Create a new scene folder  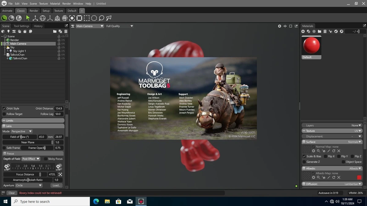click(x=55, y=31)
